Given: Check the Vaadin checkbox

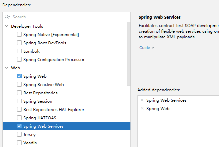Looking at the screenshot, I should click(19, 143).
